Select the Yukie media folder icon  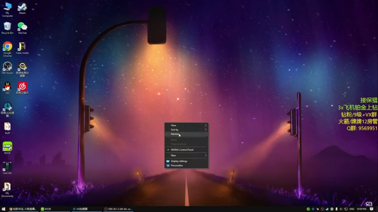[x=22, y=48]
